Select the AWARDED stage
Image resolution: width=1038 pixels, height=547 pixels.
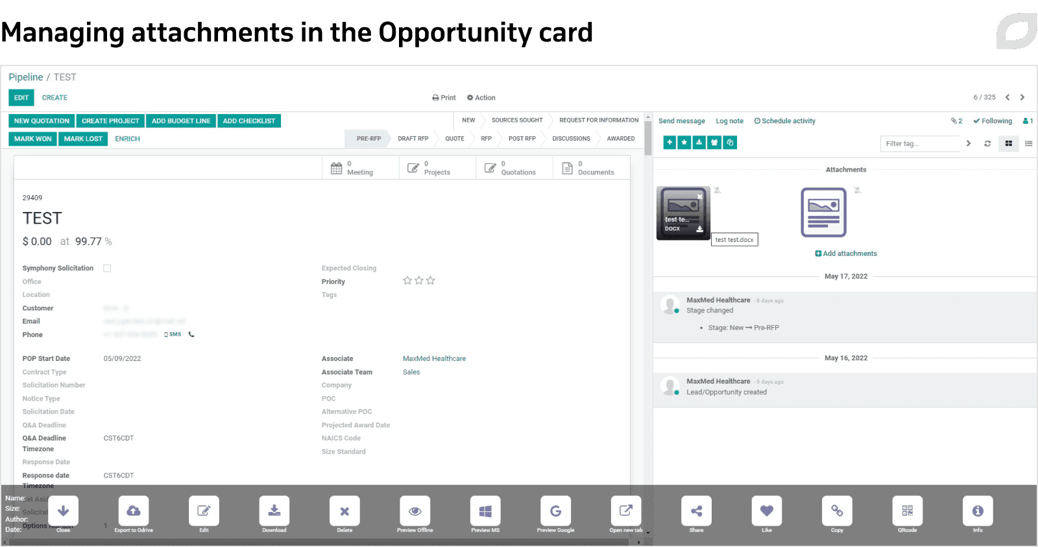click(621, 139)
